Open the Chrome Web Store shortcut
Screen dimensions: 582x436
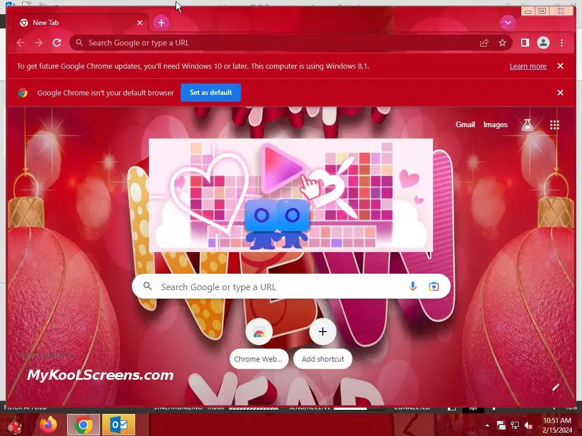tap(259, 343)
